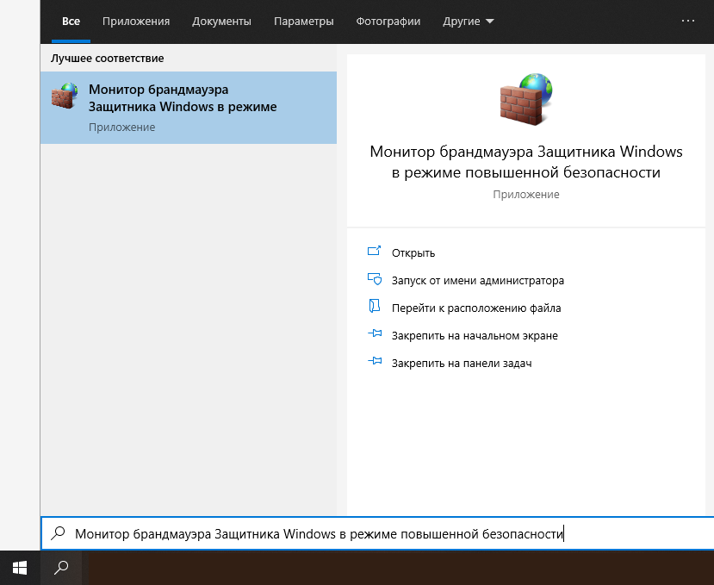The image size is (714, 585).
Task: Click the app title in preview pane
Action: pos(526,162)
